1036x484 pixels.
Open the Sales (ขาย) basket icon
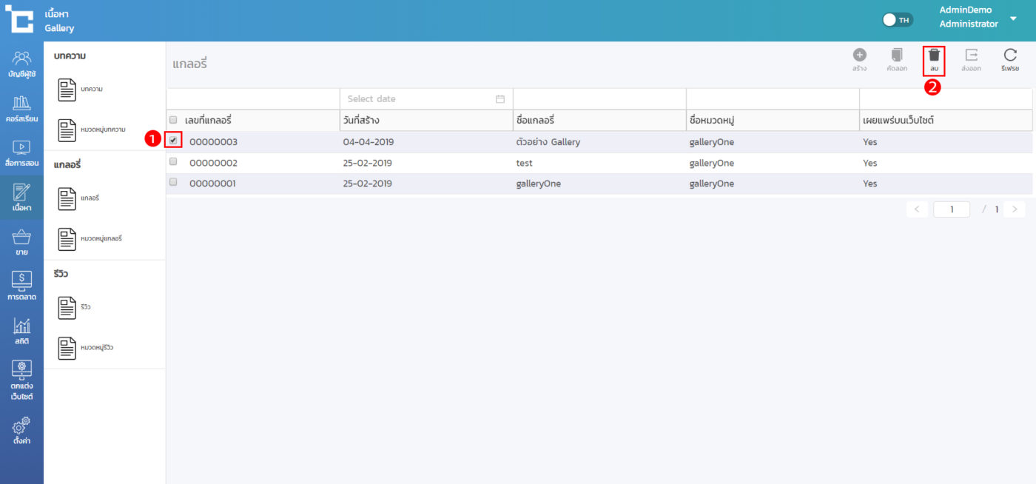pos(21,242)
